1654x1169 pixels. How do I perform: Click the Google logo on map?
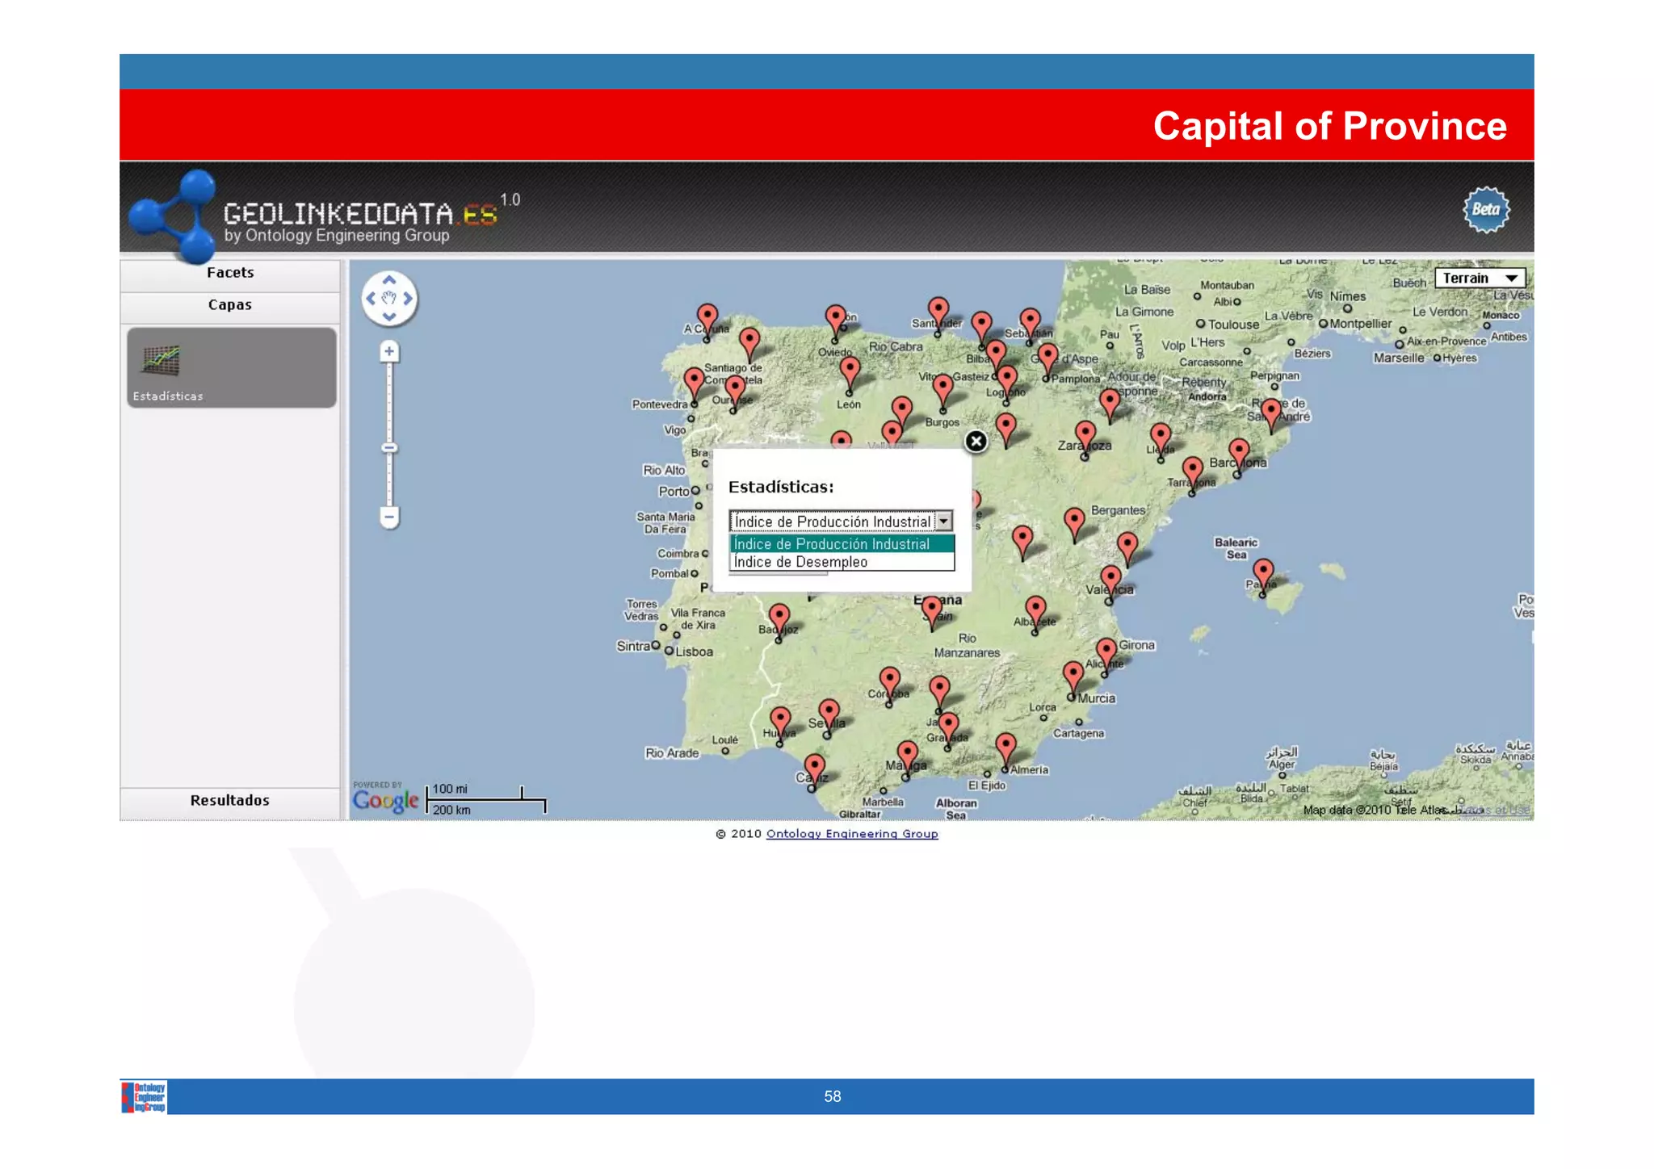[385, 801]
